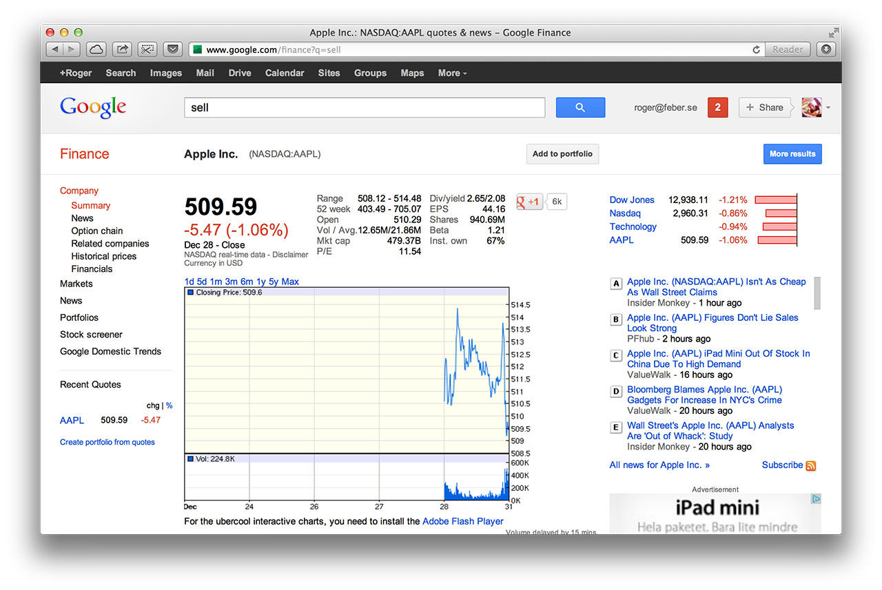Open Maps in the Google bar
The image size is (882, 590).
(412, 73)
